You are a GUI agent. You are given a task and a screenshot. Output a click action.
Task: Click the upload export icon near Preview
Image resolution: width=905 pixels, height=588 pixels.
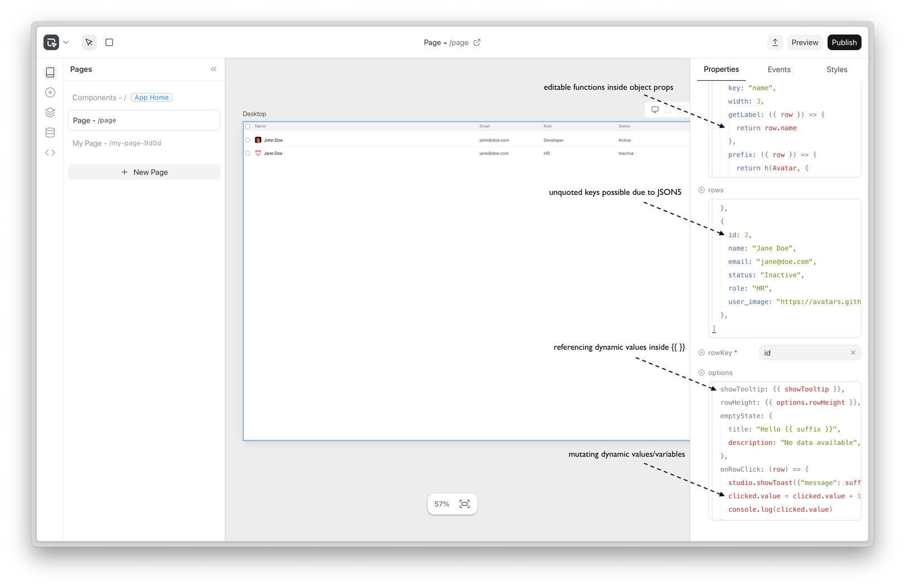[775, 42]
